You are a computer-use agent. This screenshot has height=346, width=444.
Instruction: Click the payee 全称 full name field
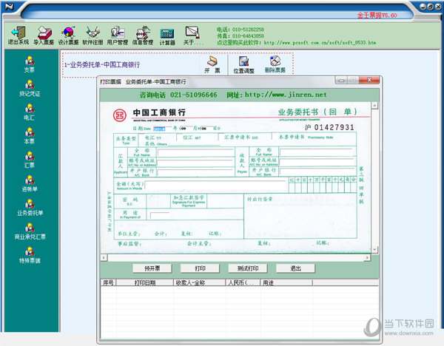pos(317,152)
